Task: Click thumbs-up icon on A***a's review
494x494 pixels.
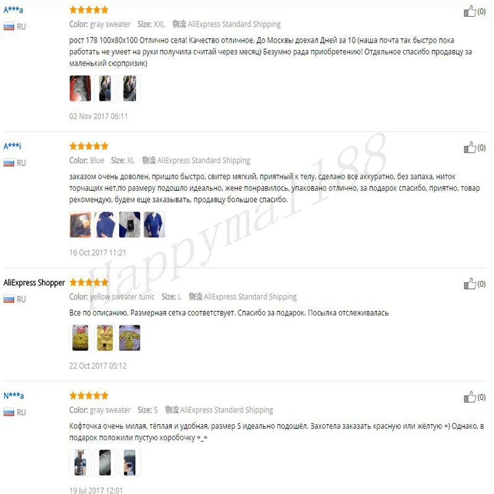Action: pyautogui.click(x=469, y=11)
